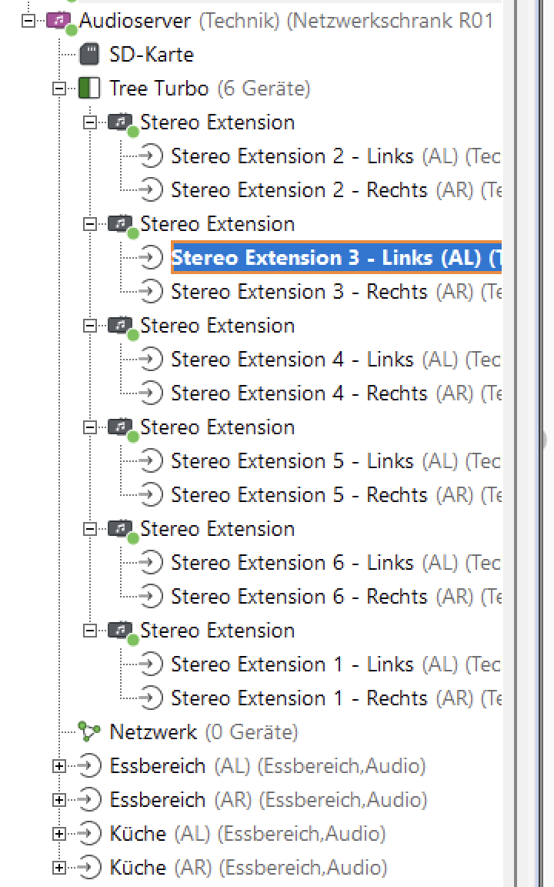Image resolution: width=554 pixels, height=887 pixels.
Task: Expand the Küche (AR) node
Action: 59,868
